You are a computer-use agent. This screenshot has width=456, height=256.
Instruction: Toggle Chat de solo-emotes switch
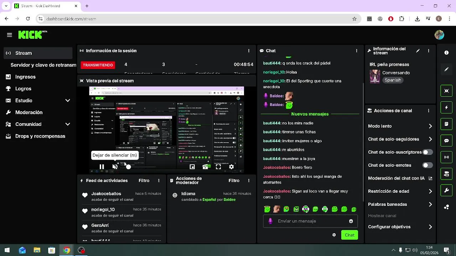tap(427, 165)
